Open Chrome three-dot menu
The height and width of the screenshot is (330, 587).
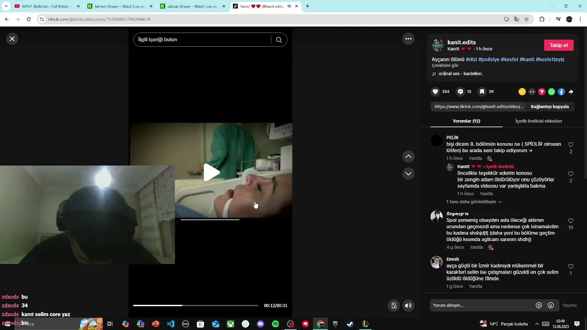click(x=581, y=19)
